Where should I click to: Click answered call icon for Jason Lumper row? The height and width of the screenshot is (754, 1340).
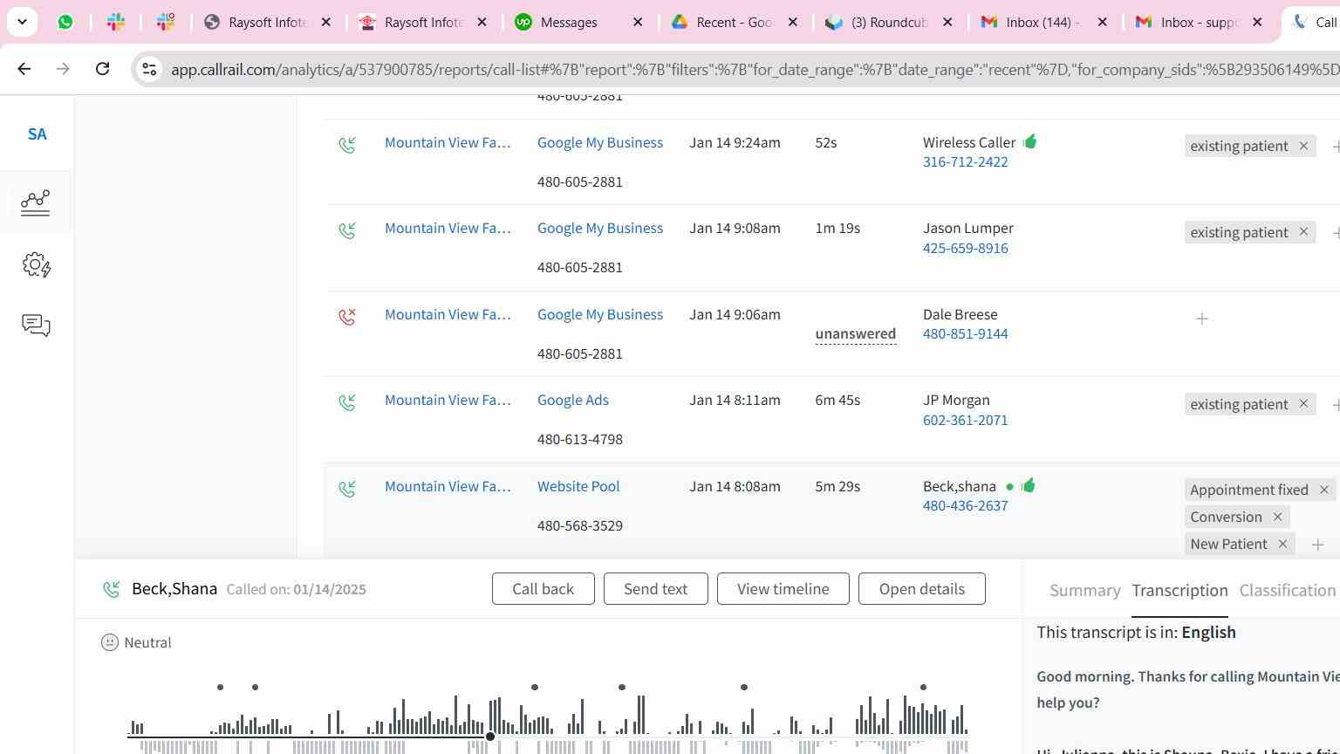347,230
